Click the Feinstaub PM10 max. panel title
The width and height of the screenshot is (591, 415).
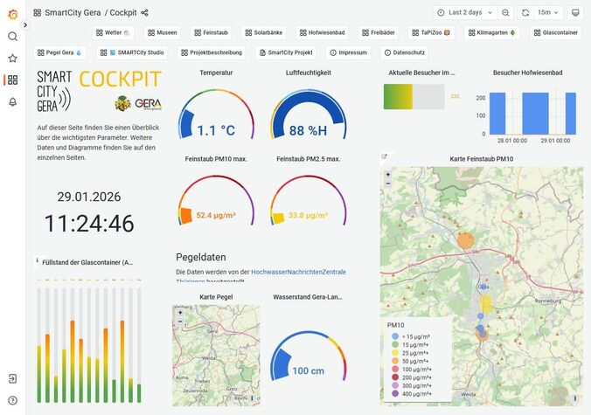tap(216, 159)
